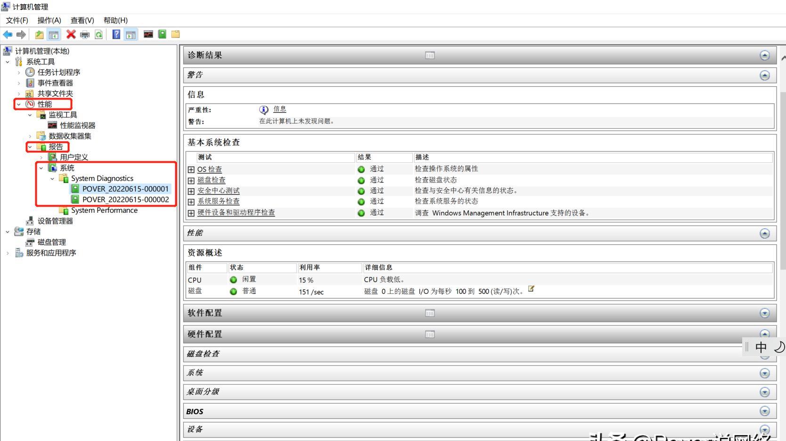Viewport: 786px width, 441px height.
Task: Select 共享文件夹 in the tree
Action: tap(55, 93)
